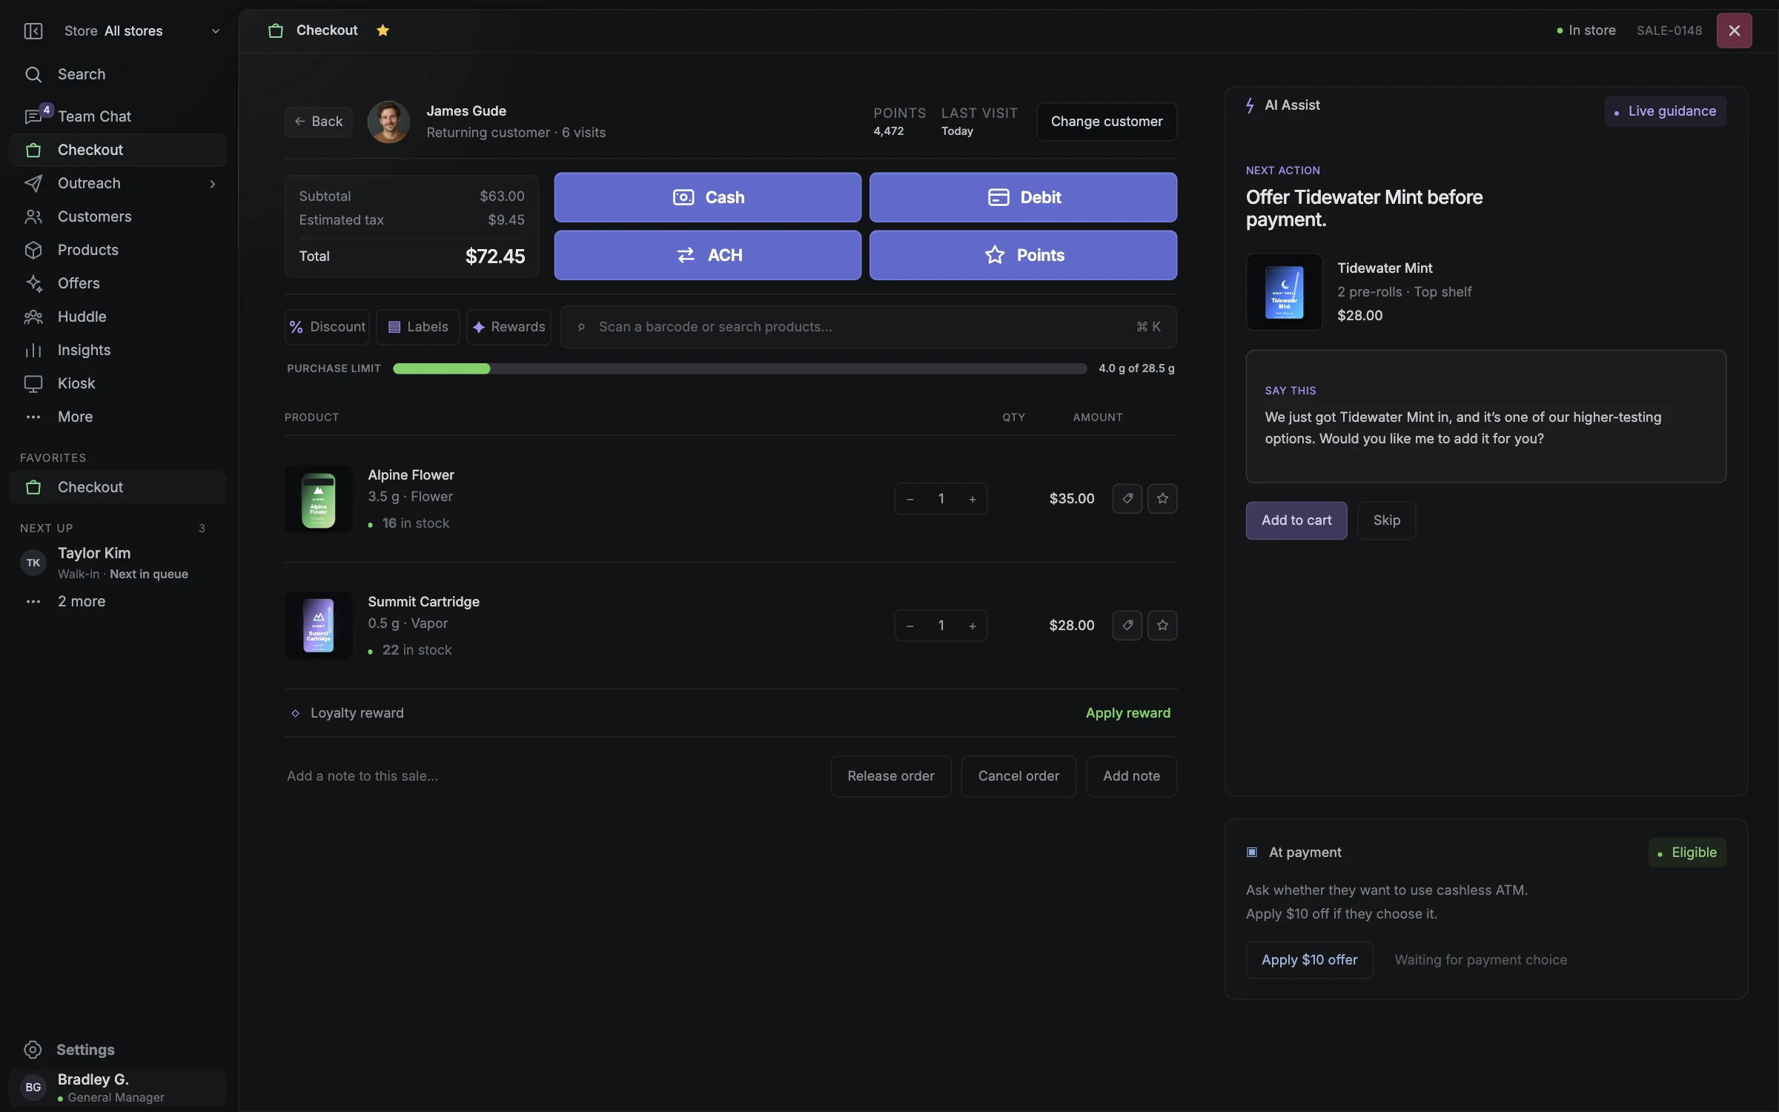
Task: Click James Gude's avatar photo
Action: click(388, 122)
